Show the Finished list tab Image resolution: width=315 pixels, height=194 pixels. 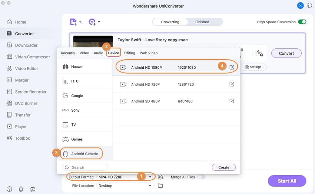click(202, 22)
